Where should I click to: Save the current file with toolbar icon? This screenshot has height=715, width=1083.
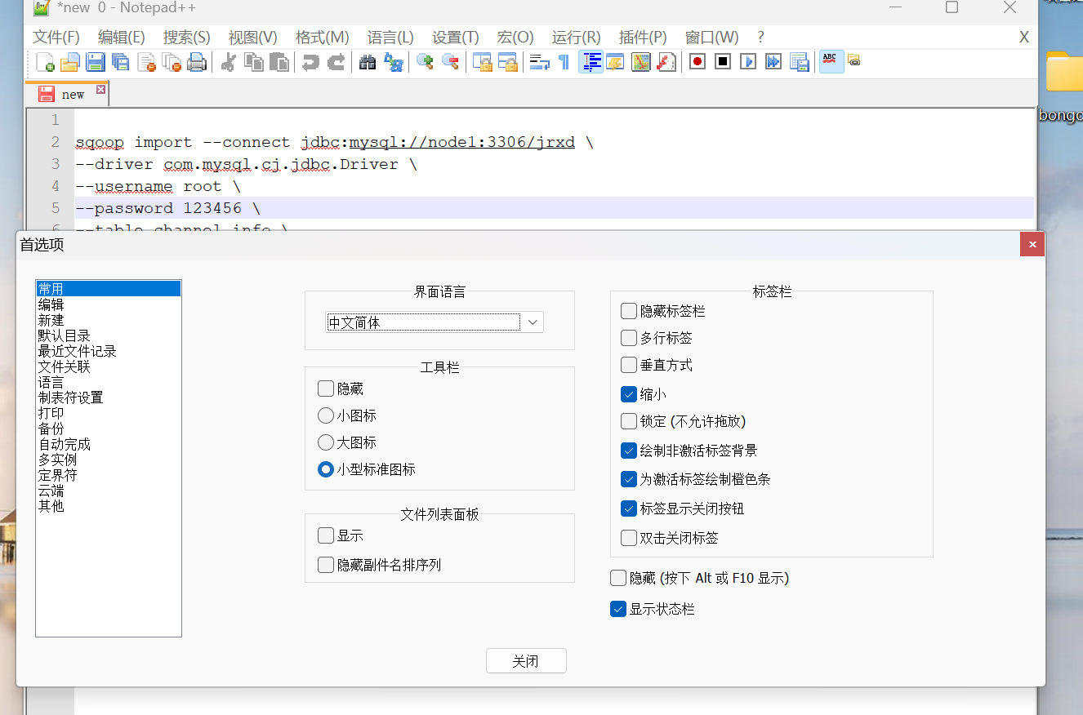tap(96, 62)
